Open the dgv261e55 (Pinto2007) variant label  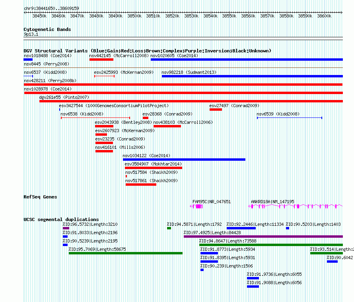pyautogui.click(x=64, y=97)
